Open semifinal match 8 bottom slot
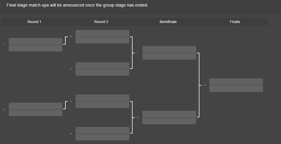The width and height of the screenshot is (281, 144). (x=169, y=121)
